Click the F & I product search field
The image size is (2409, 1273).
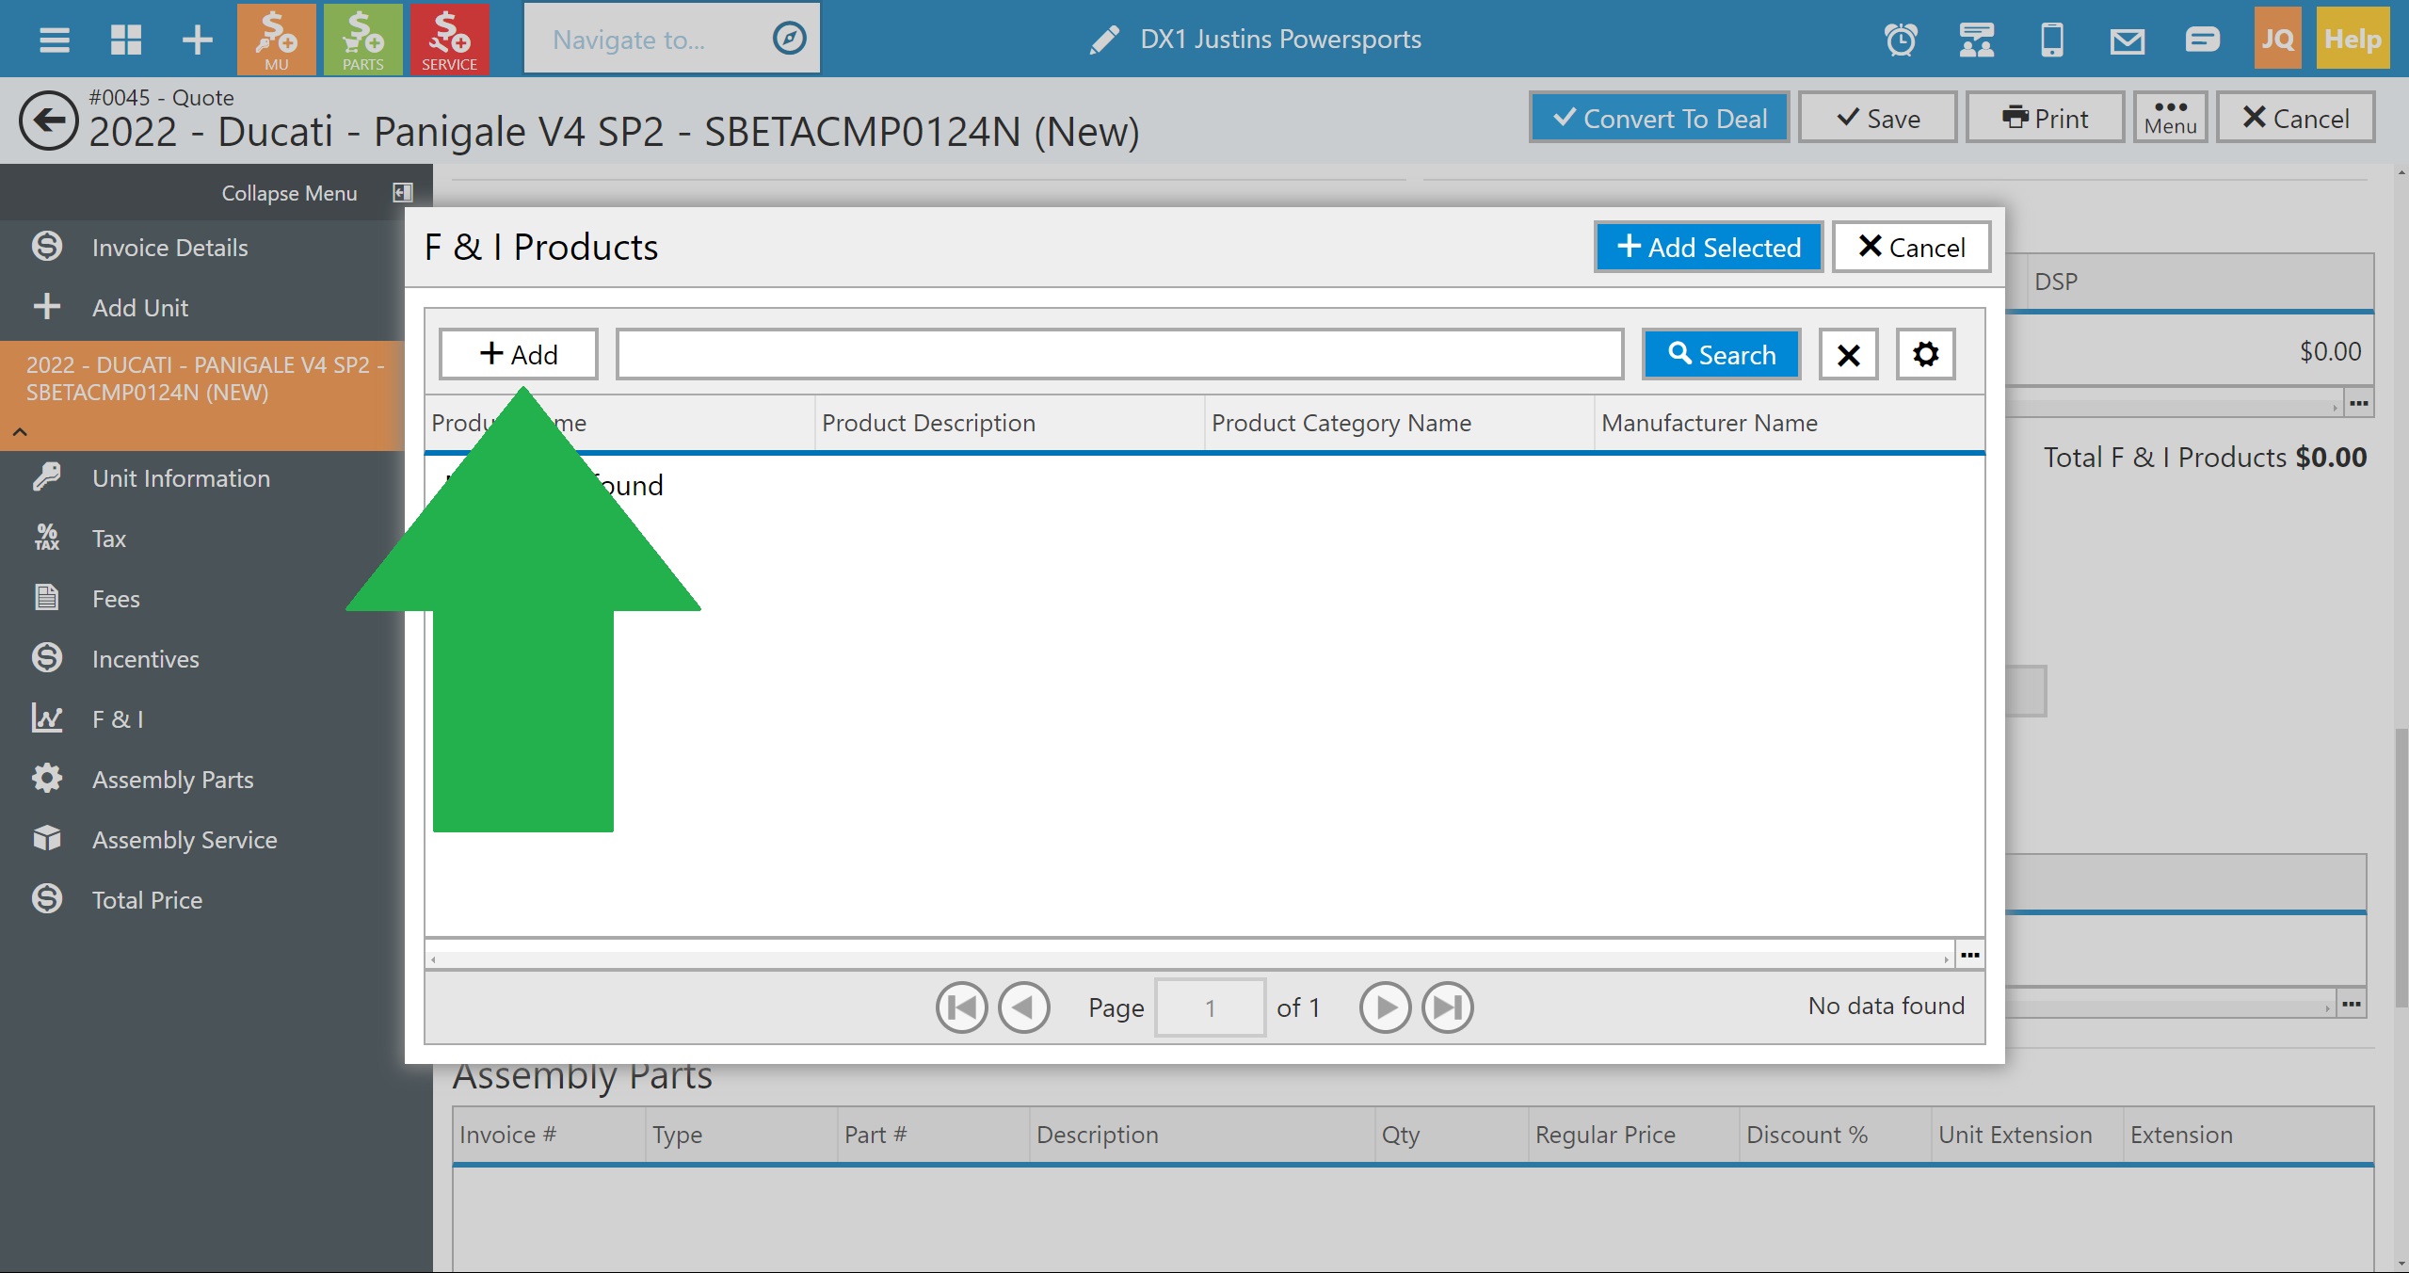1118,355
